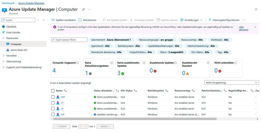Click the Wartungskonfigurationen arrow icon
The height and width of the screenshot is (133, 261).
pyautogui.click(x=210, y=20)
